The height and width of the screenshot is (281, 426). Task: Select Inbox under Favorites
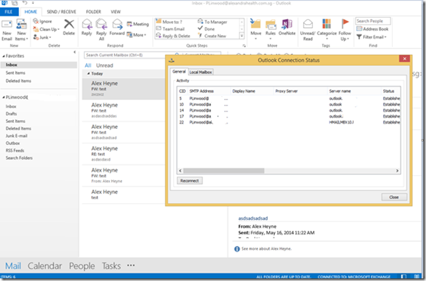coord(38,65)
